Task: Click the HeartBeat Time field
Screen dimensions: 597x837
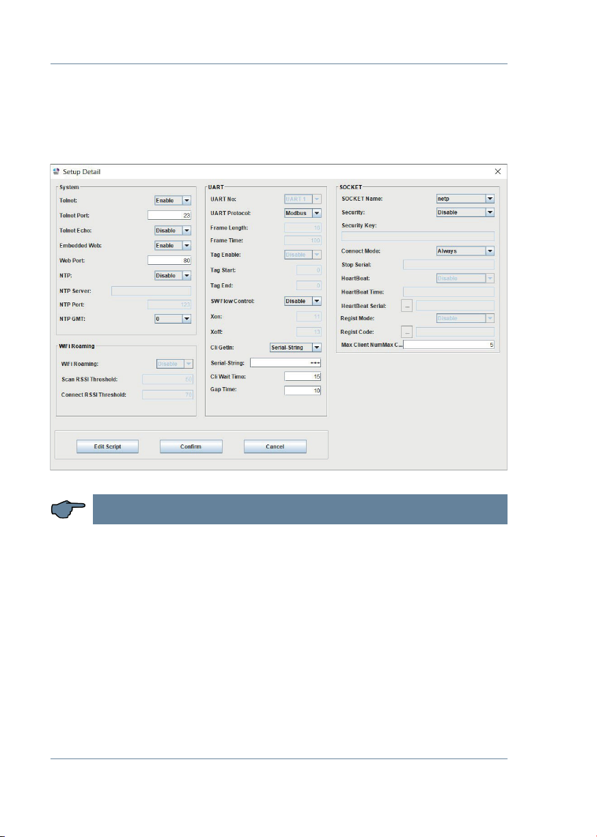Action: (x=449, y=292)
